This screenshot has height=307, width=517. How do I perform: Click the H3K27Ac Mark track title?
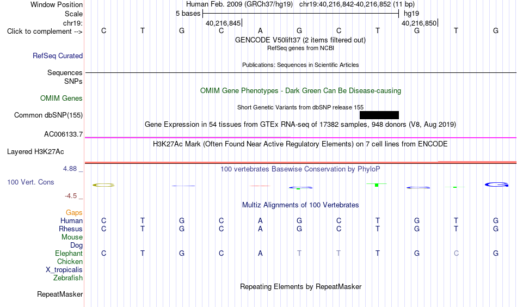[x=300, y=144]
